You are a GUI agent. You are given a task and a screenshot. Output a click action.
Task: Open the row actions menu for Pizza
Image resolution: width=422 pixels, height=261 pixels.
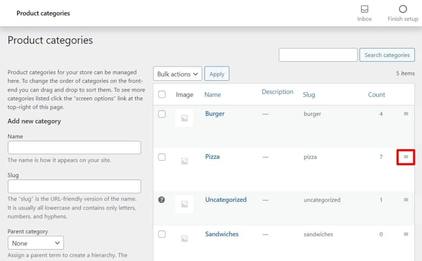(x=406, y=157)
